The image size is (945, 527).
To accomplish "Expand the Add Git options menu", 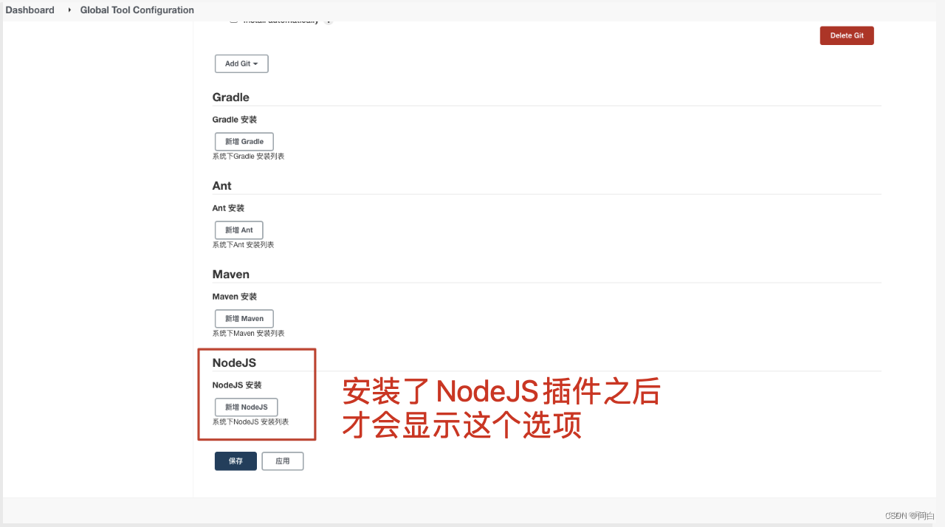I will (241, 63).
